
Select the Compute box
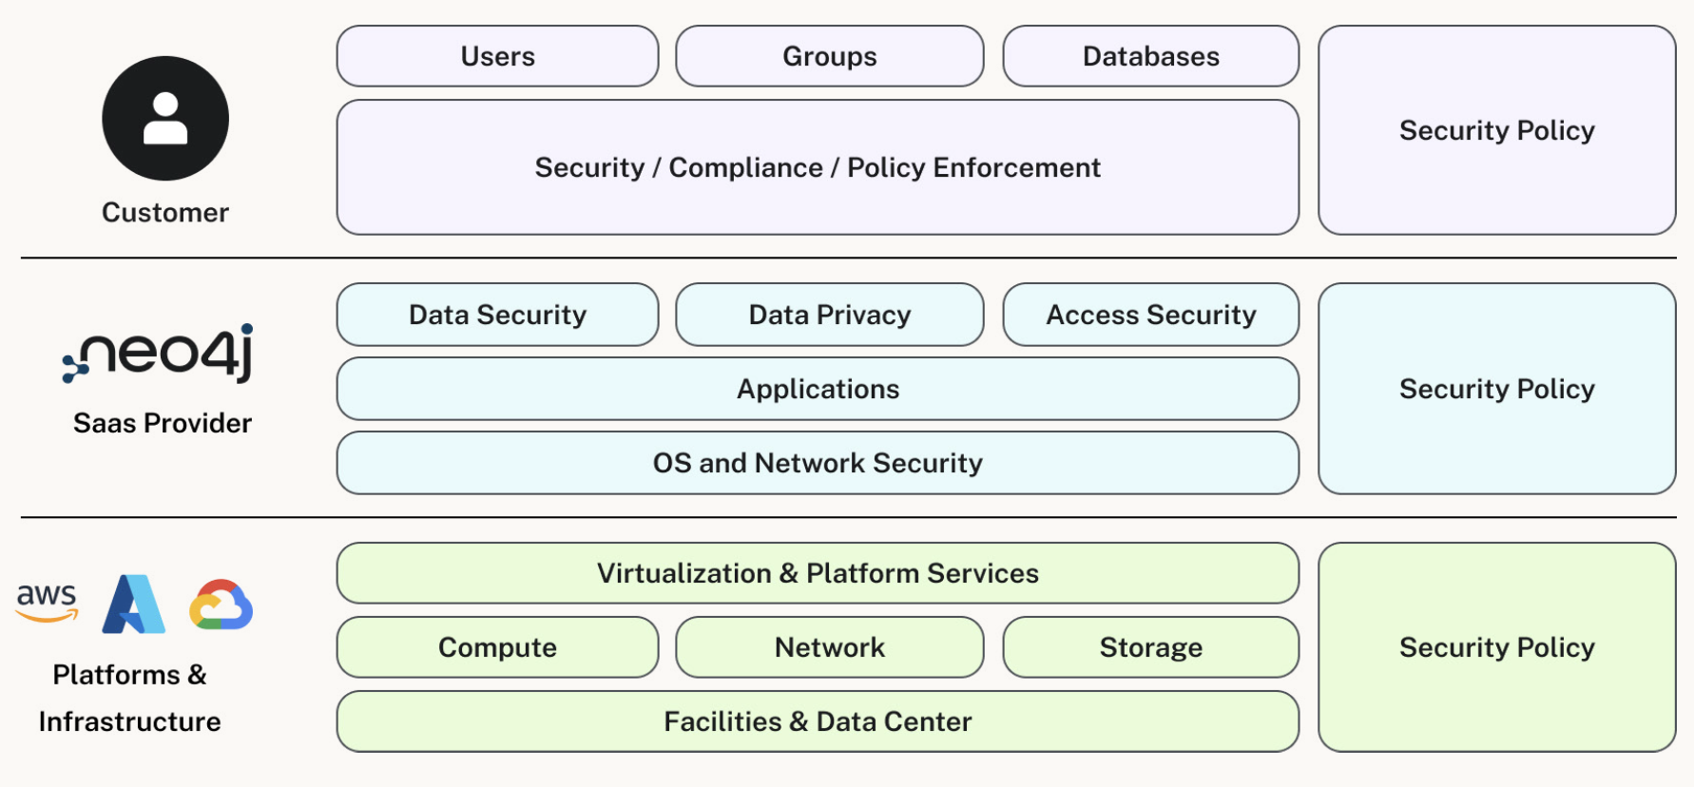pos(497,648)
